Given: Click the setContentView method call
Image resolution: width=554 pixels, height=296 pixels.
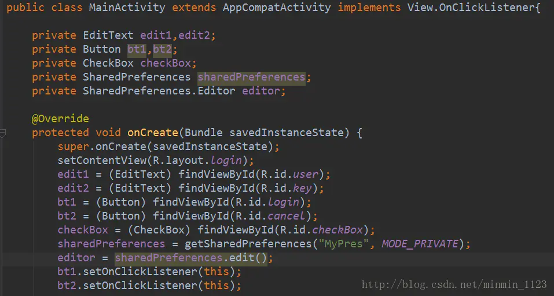Looking at the screenshot, I should pyautogui.click(x=102, y=160).
